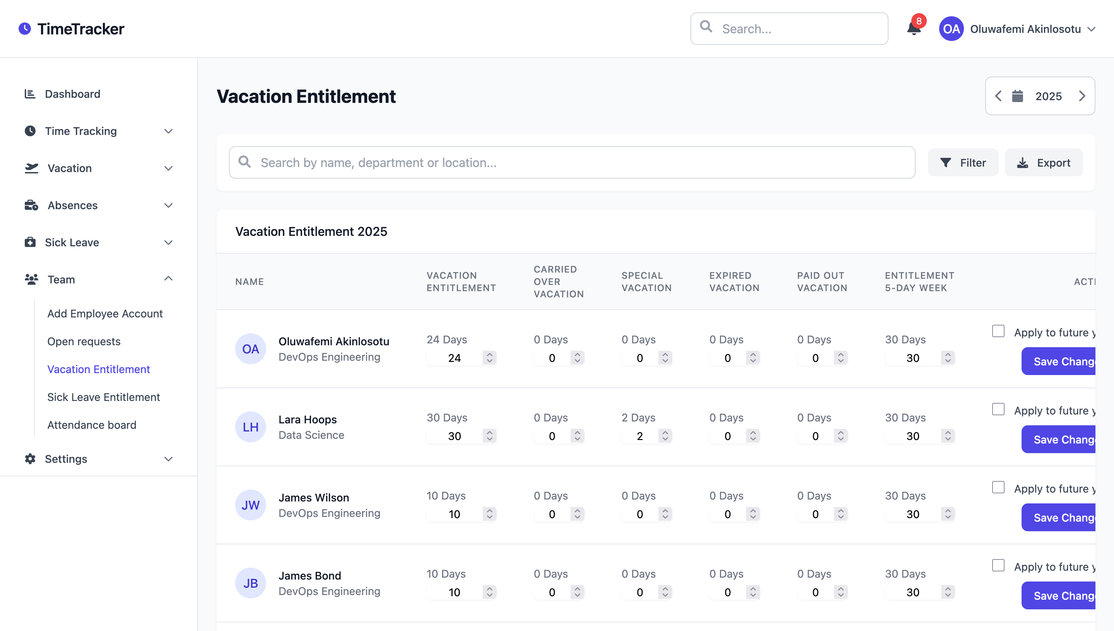Click the calendar icon beside 2025
This screenshot has height=631, width=1114.
point(1017,96)
